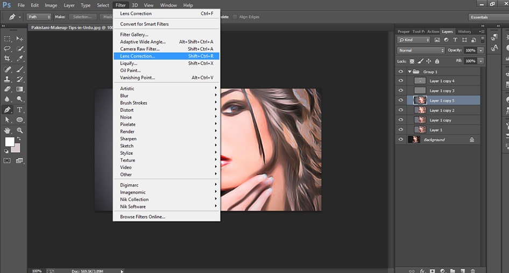Click the add layer style fx icon
Screen dimensions: 509x273
423,270
